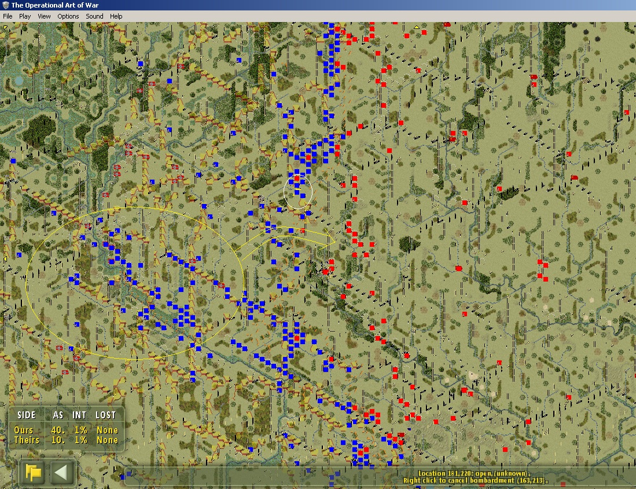Open the File menu
Screen dimensions: 636x489
tap(8, 16)
